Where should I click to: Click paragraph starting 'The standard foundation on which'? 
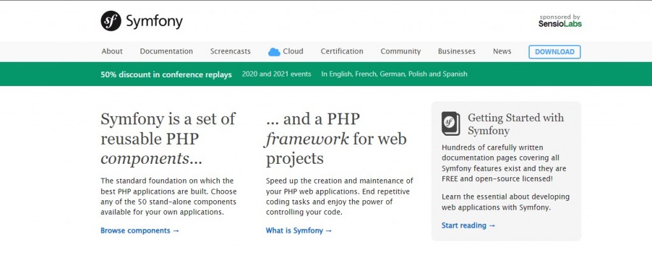tap(168, 196)
